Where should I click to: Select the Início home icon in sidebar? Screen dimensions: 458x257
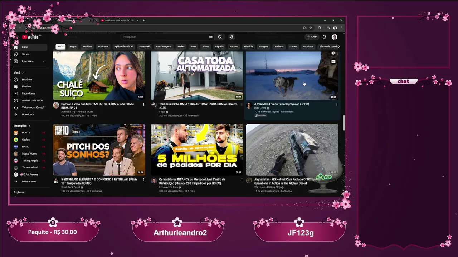pos(16,47)
